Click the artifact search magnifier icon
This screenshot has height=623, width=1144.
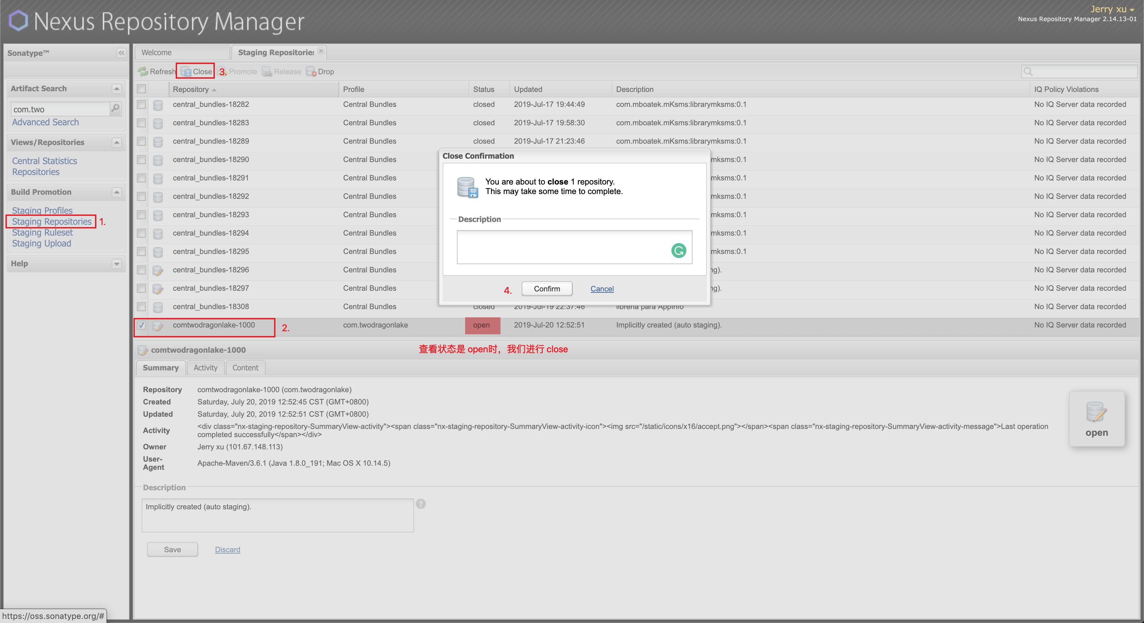115,108
